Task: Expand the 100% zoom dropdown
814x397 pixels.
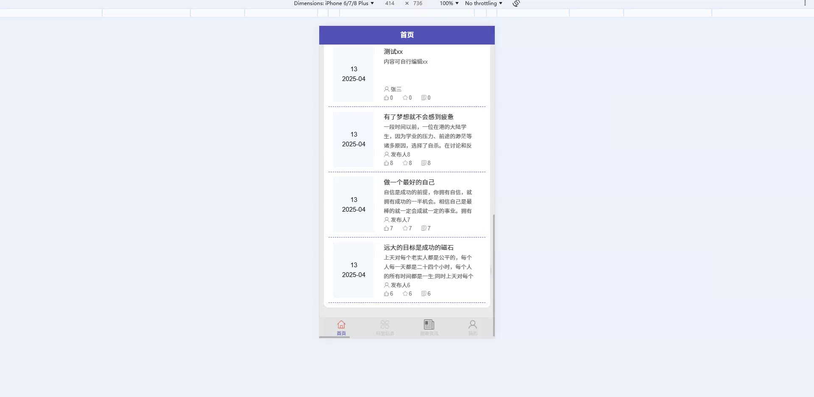Action: [449, 3]
